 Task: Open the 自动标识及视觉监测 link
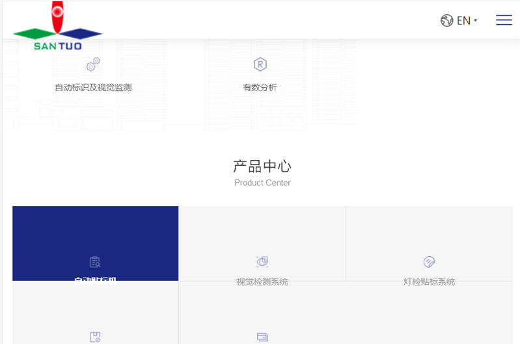coord(93,88)
